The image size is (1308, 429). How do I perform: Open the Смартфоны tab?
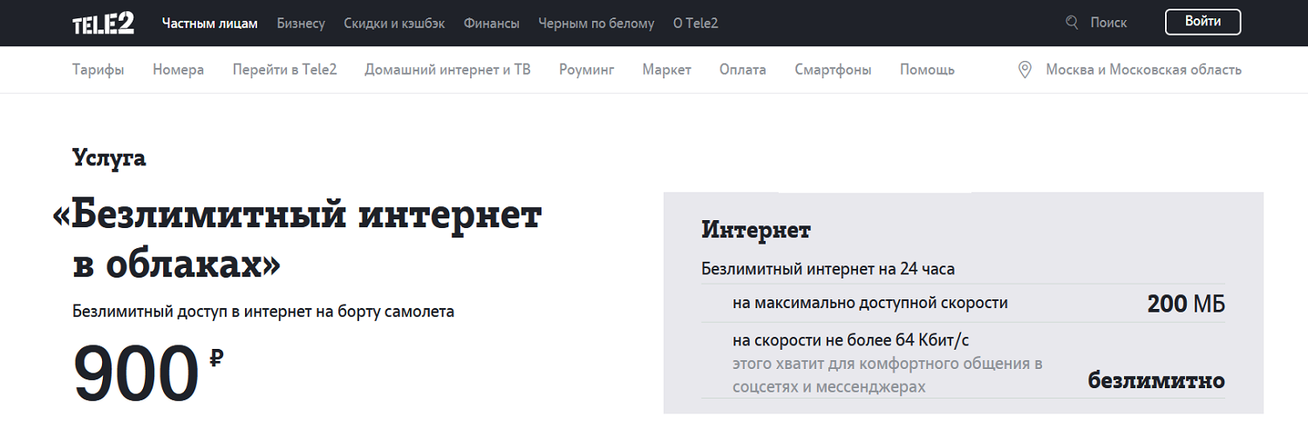click(x=833, y=70)
